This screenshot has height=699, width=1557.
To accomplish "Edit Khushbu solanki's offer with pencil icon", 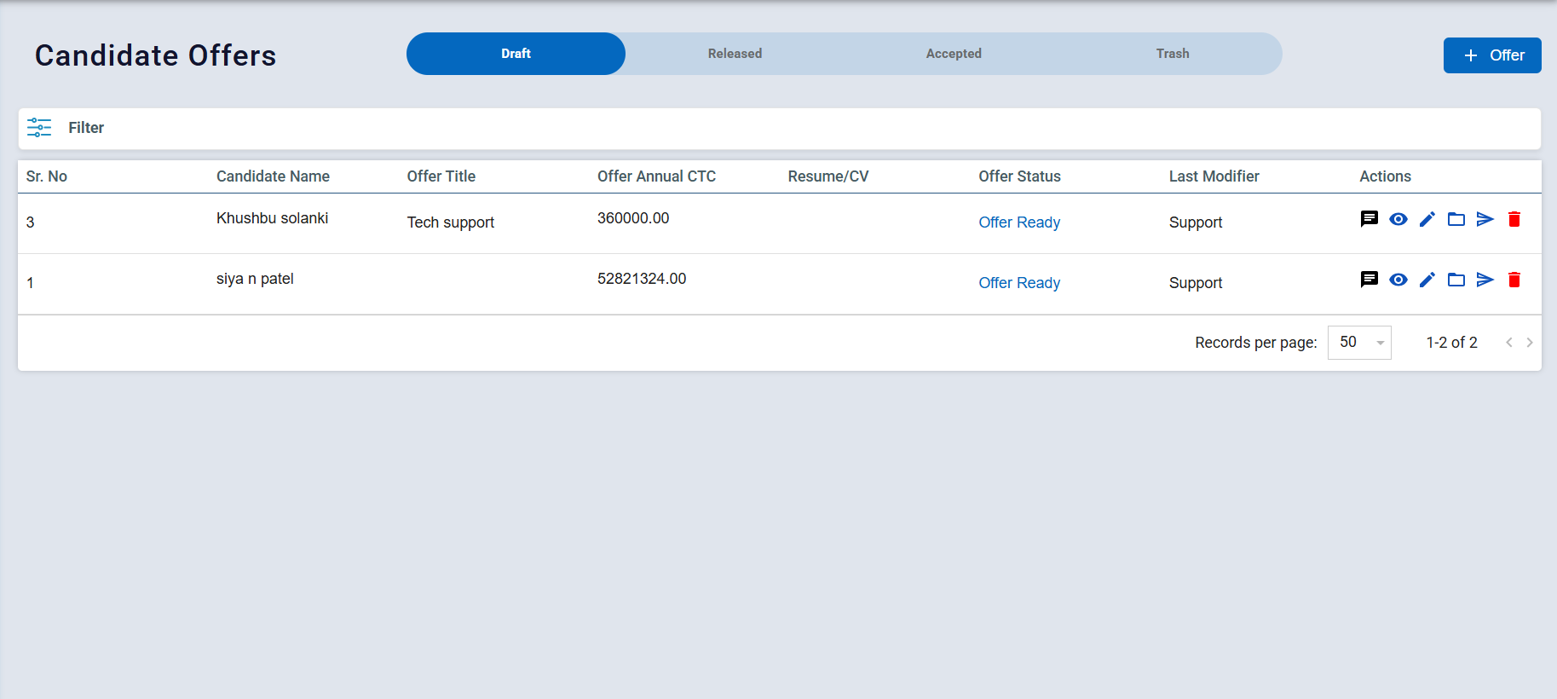I will pyautogui.click(x=1427, y=219).
